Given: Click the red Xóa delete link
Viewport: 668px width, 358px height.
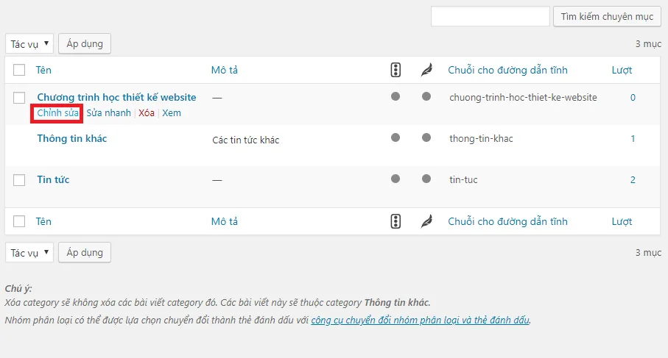Looking at the screenshot, I should (147, 113).
